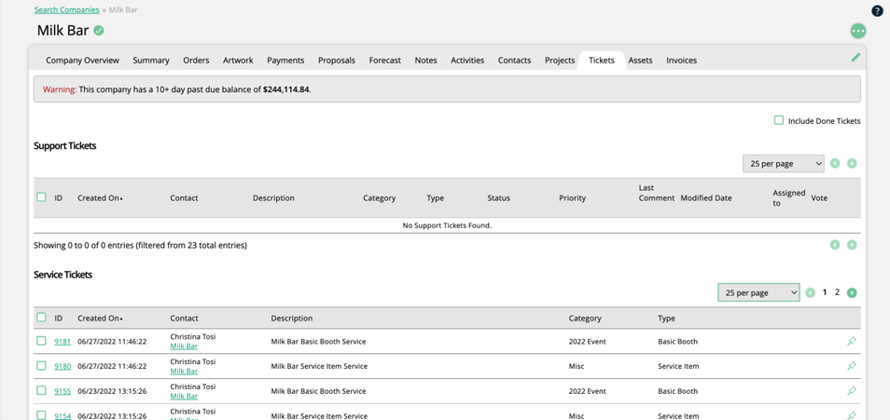Open Support Tickets 25 per page dropdown
Viewport: 890px width, 420px height.
[784, 163]
